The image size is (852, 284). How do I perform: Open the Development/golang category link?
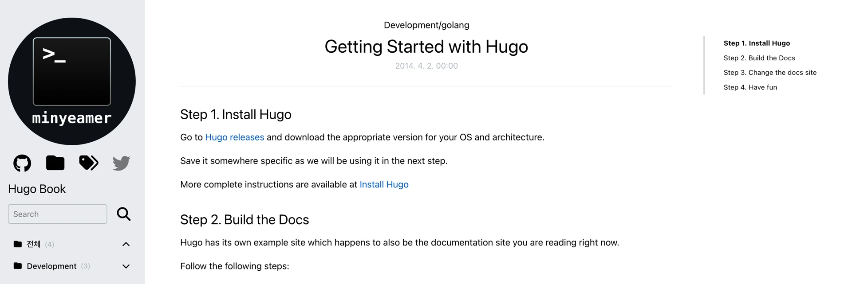426,25
